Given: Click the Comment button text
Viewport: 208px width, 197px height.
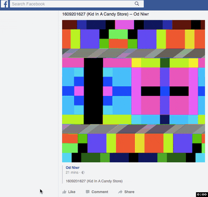Looking at the screenshot, I should (100, 192).
